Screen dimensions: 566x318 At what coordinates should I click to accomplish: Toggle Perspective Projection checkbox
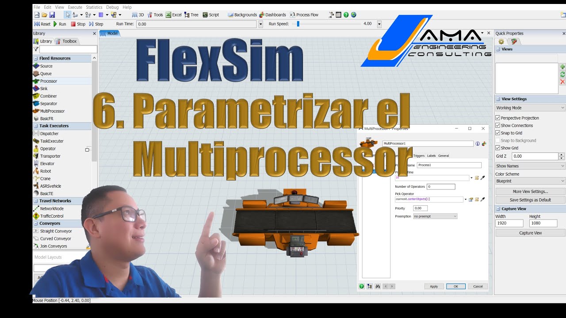tap(498, 118)
